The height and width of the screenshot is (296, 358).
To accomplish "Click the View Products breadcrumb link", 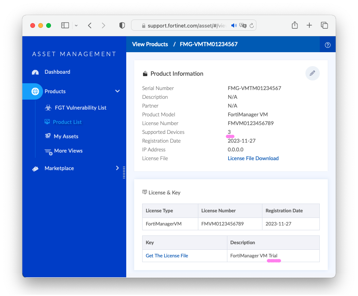I will tap(150, 44).
